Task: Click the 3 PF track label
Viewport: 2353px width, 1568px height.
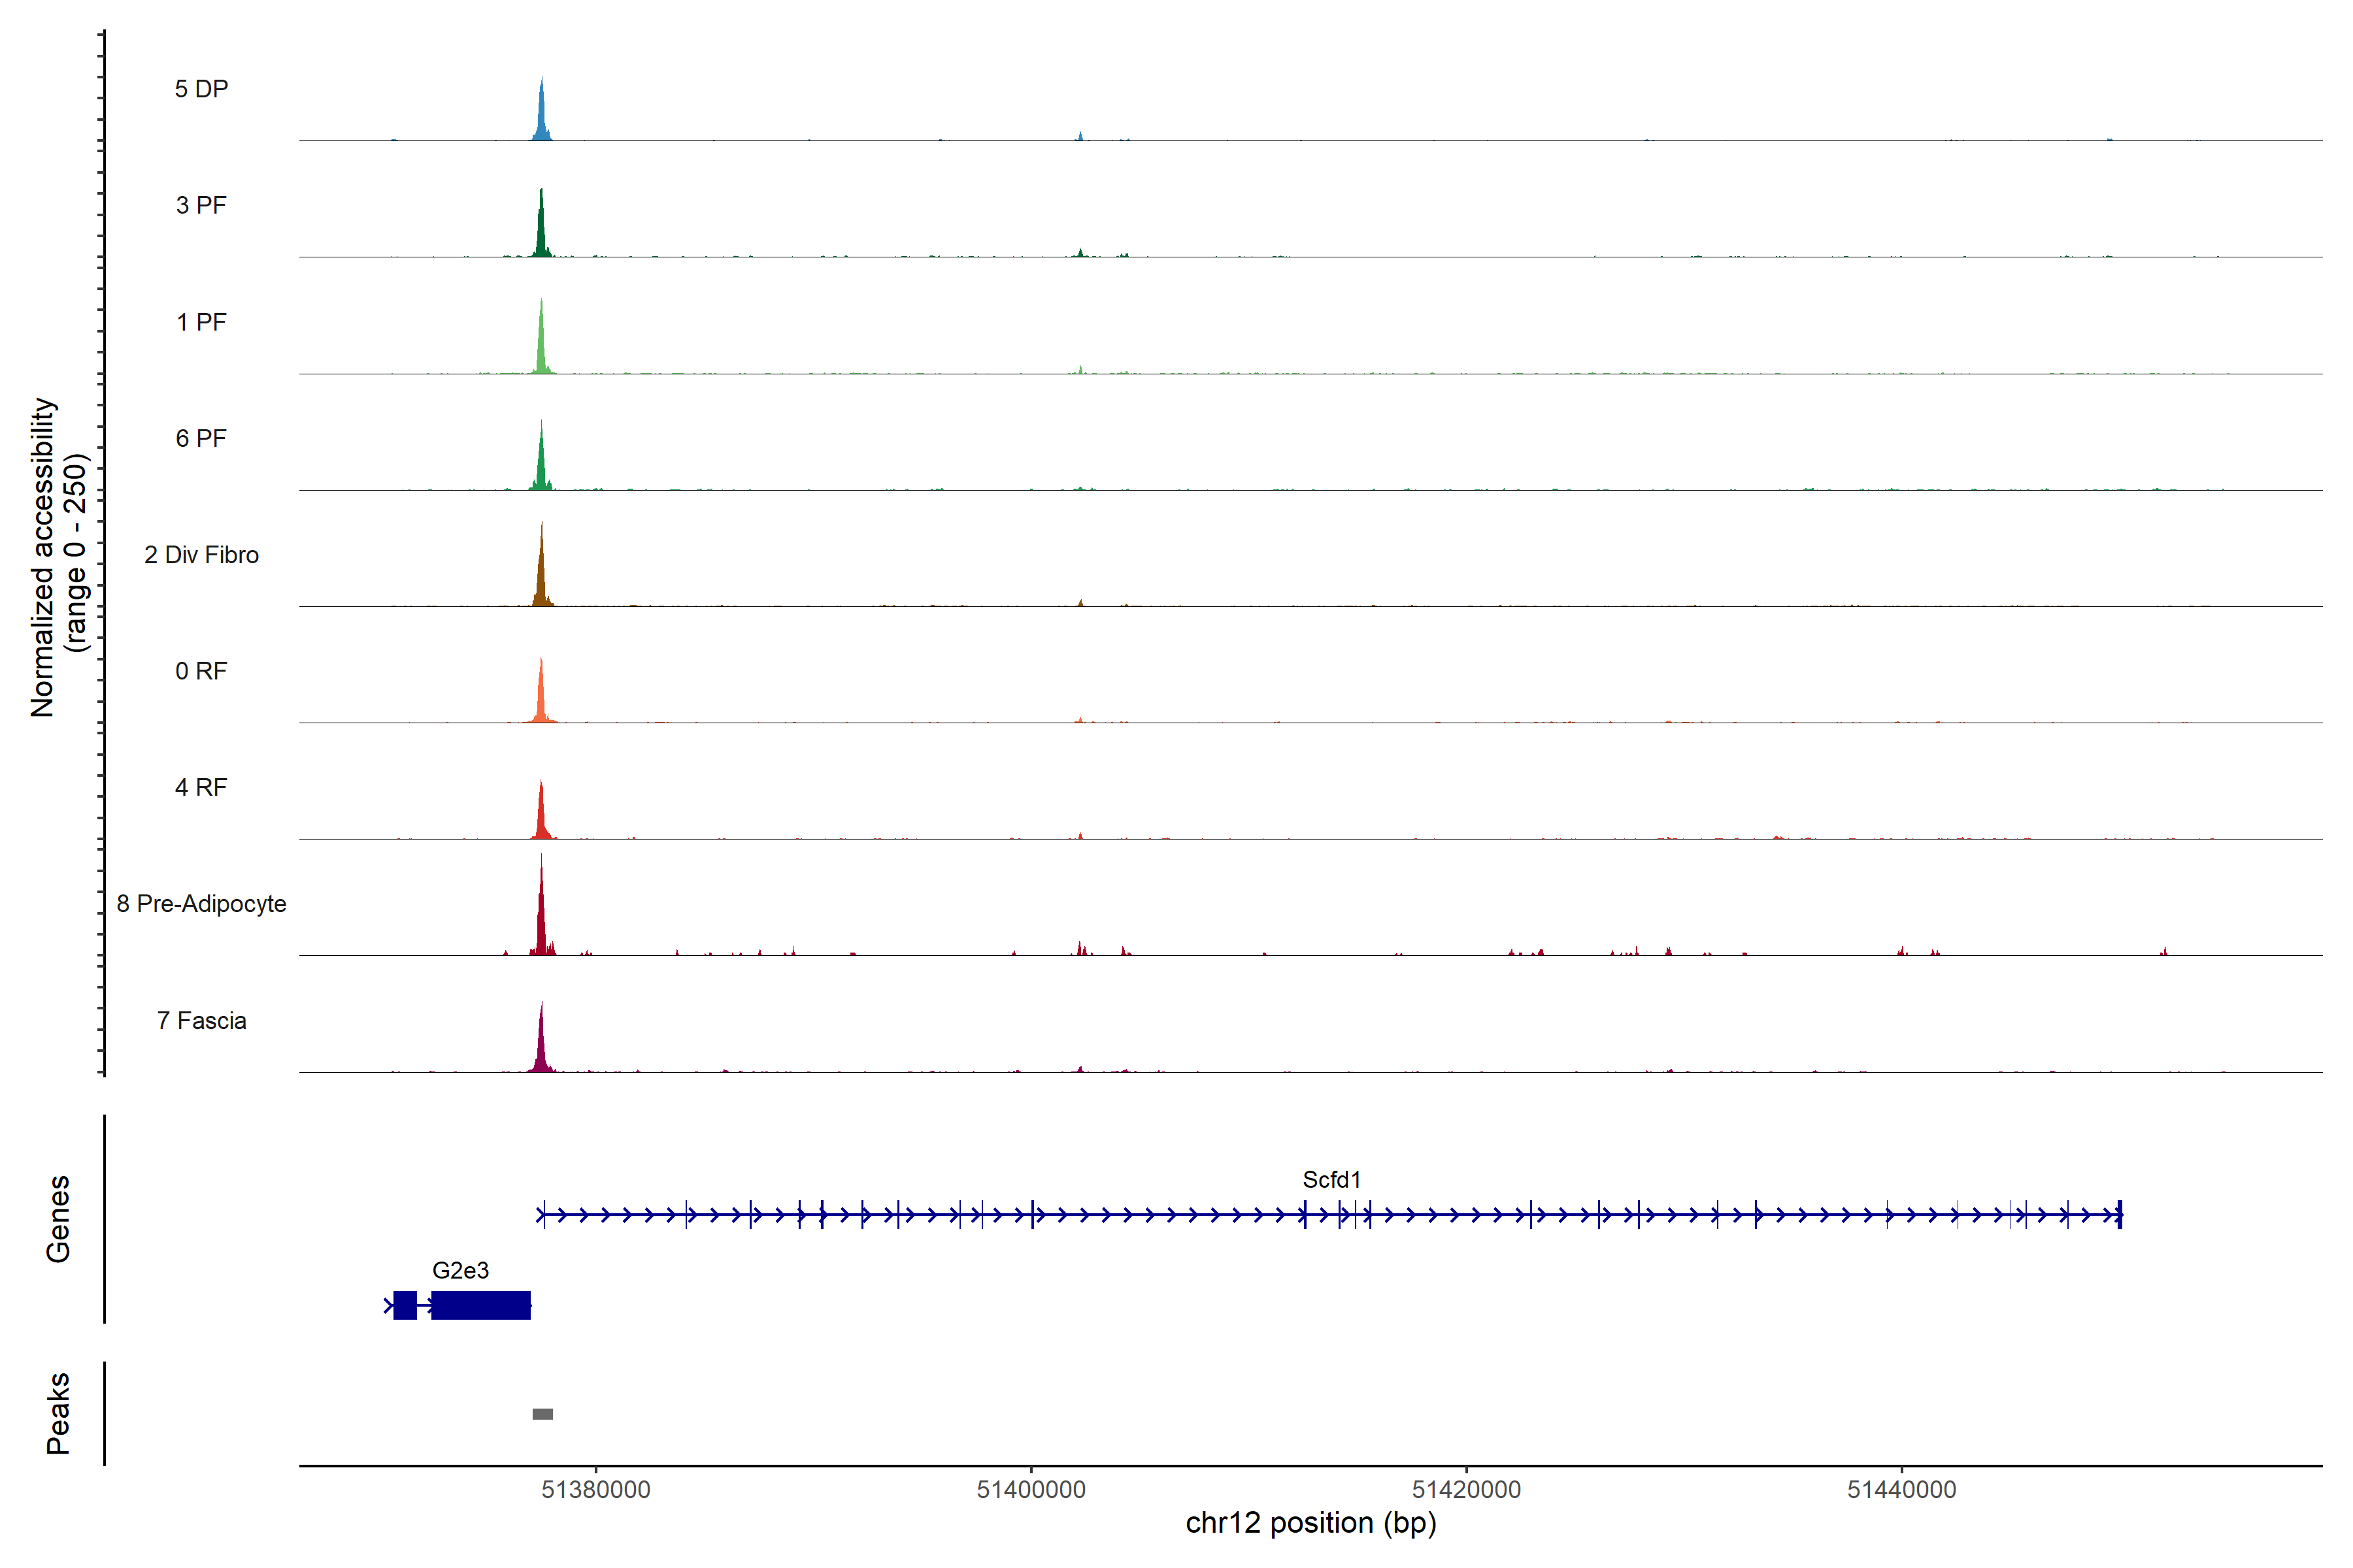Action: coord(201,205)
